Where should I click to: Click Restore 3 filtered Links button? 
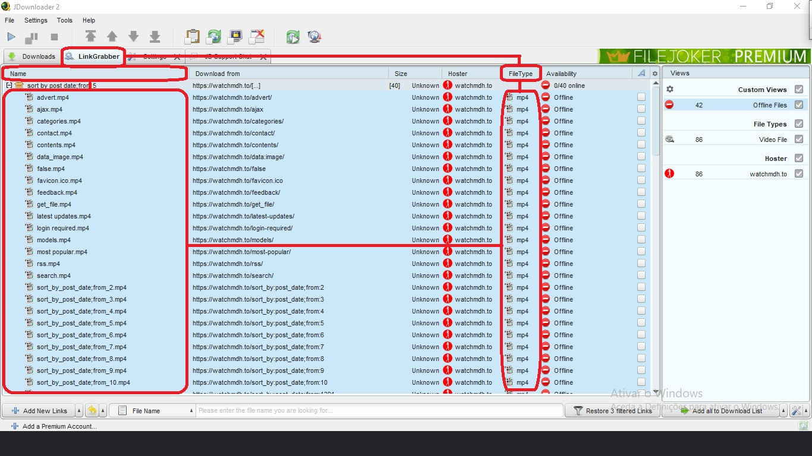(x=612, y=410)
